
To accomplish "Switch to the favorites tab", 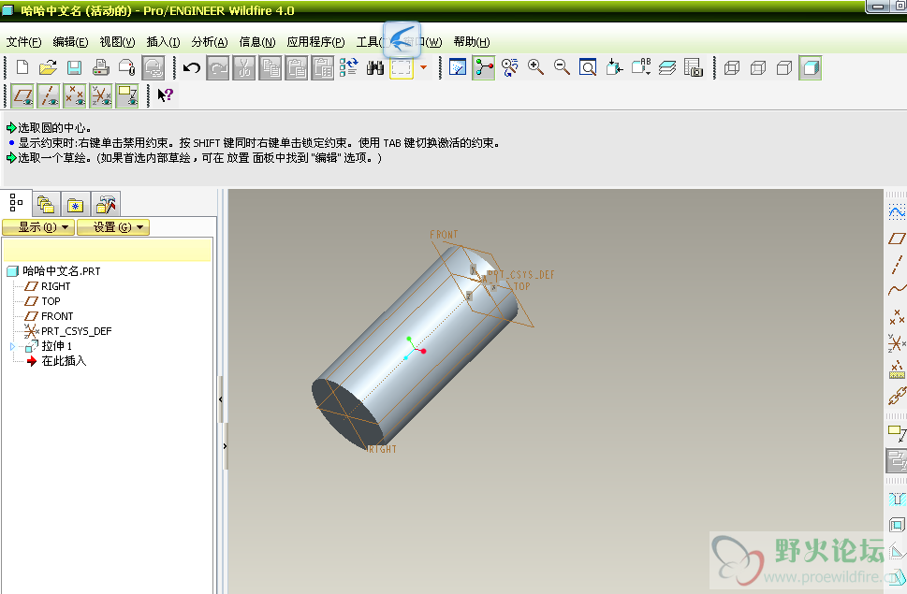I will tap(75, 204).
